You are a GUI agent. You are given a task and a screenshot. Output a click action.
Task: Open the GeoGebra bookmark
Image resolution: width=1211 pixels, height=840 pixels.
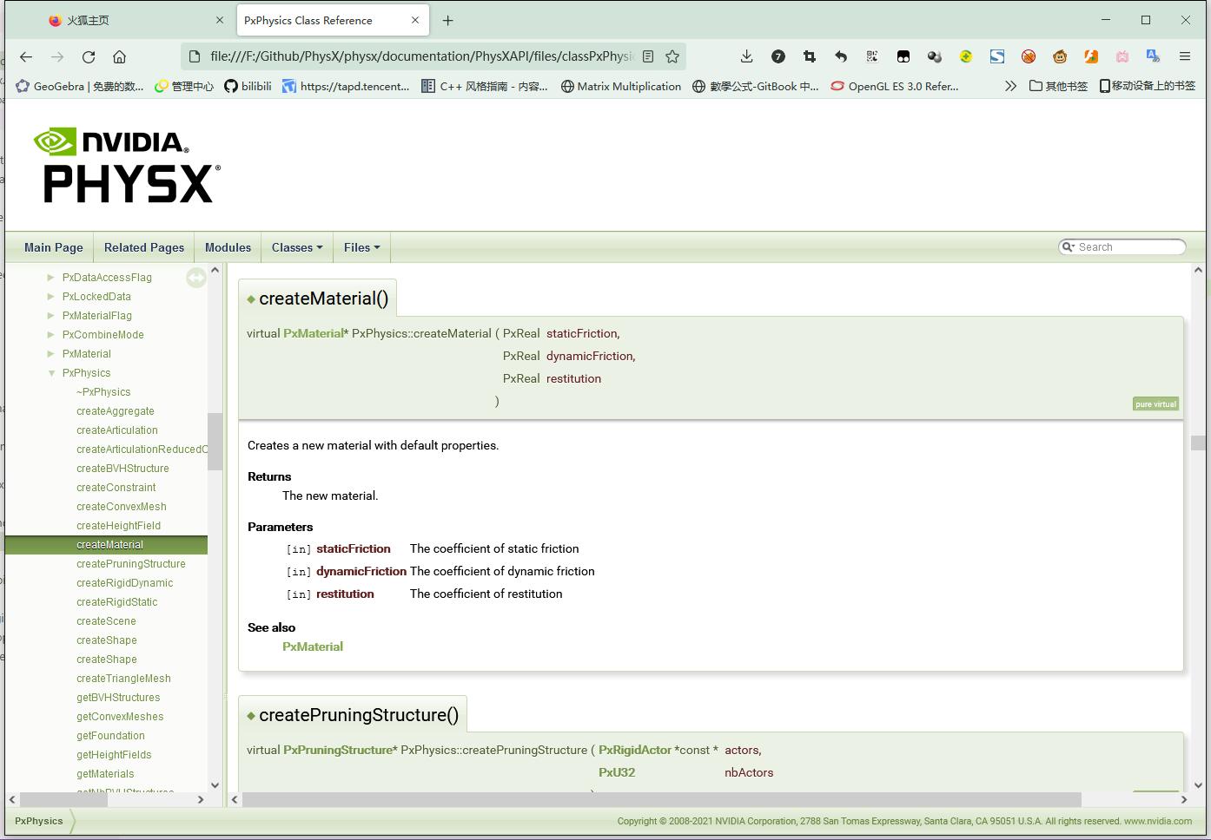80,86
